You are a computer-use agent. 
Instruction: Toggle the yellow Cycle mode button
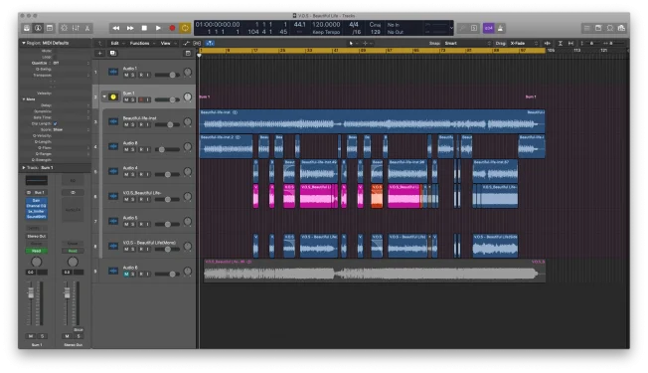pyautogui.click(x=185, y=28)
